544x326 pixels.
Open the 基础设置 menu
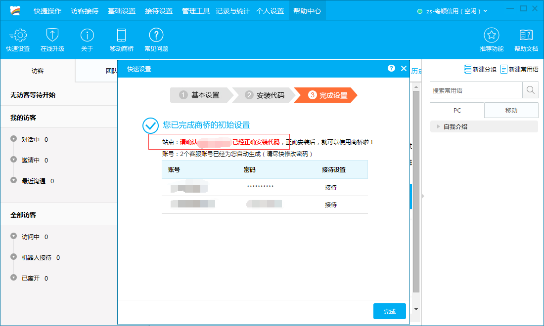122,11
